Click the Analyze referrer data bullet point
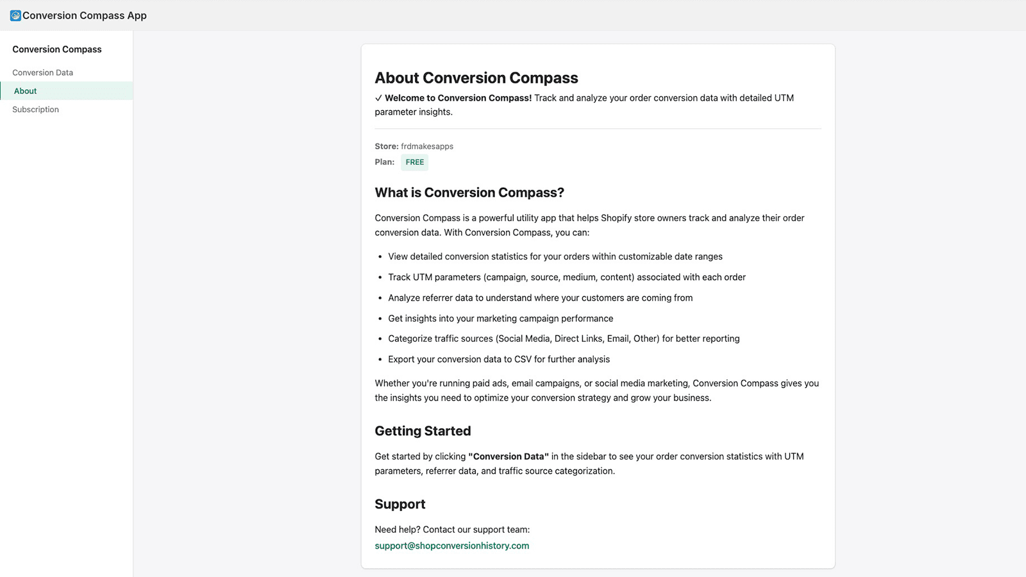The height and width of the screenshot is (577, 1026). [x=540, y=298]
